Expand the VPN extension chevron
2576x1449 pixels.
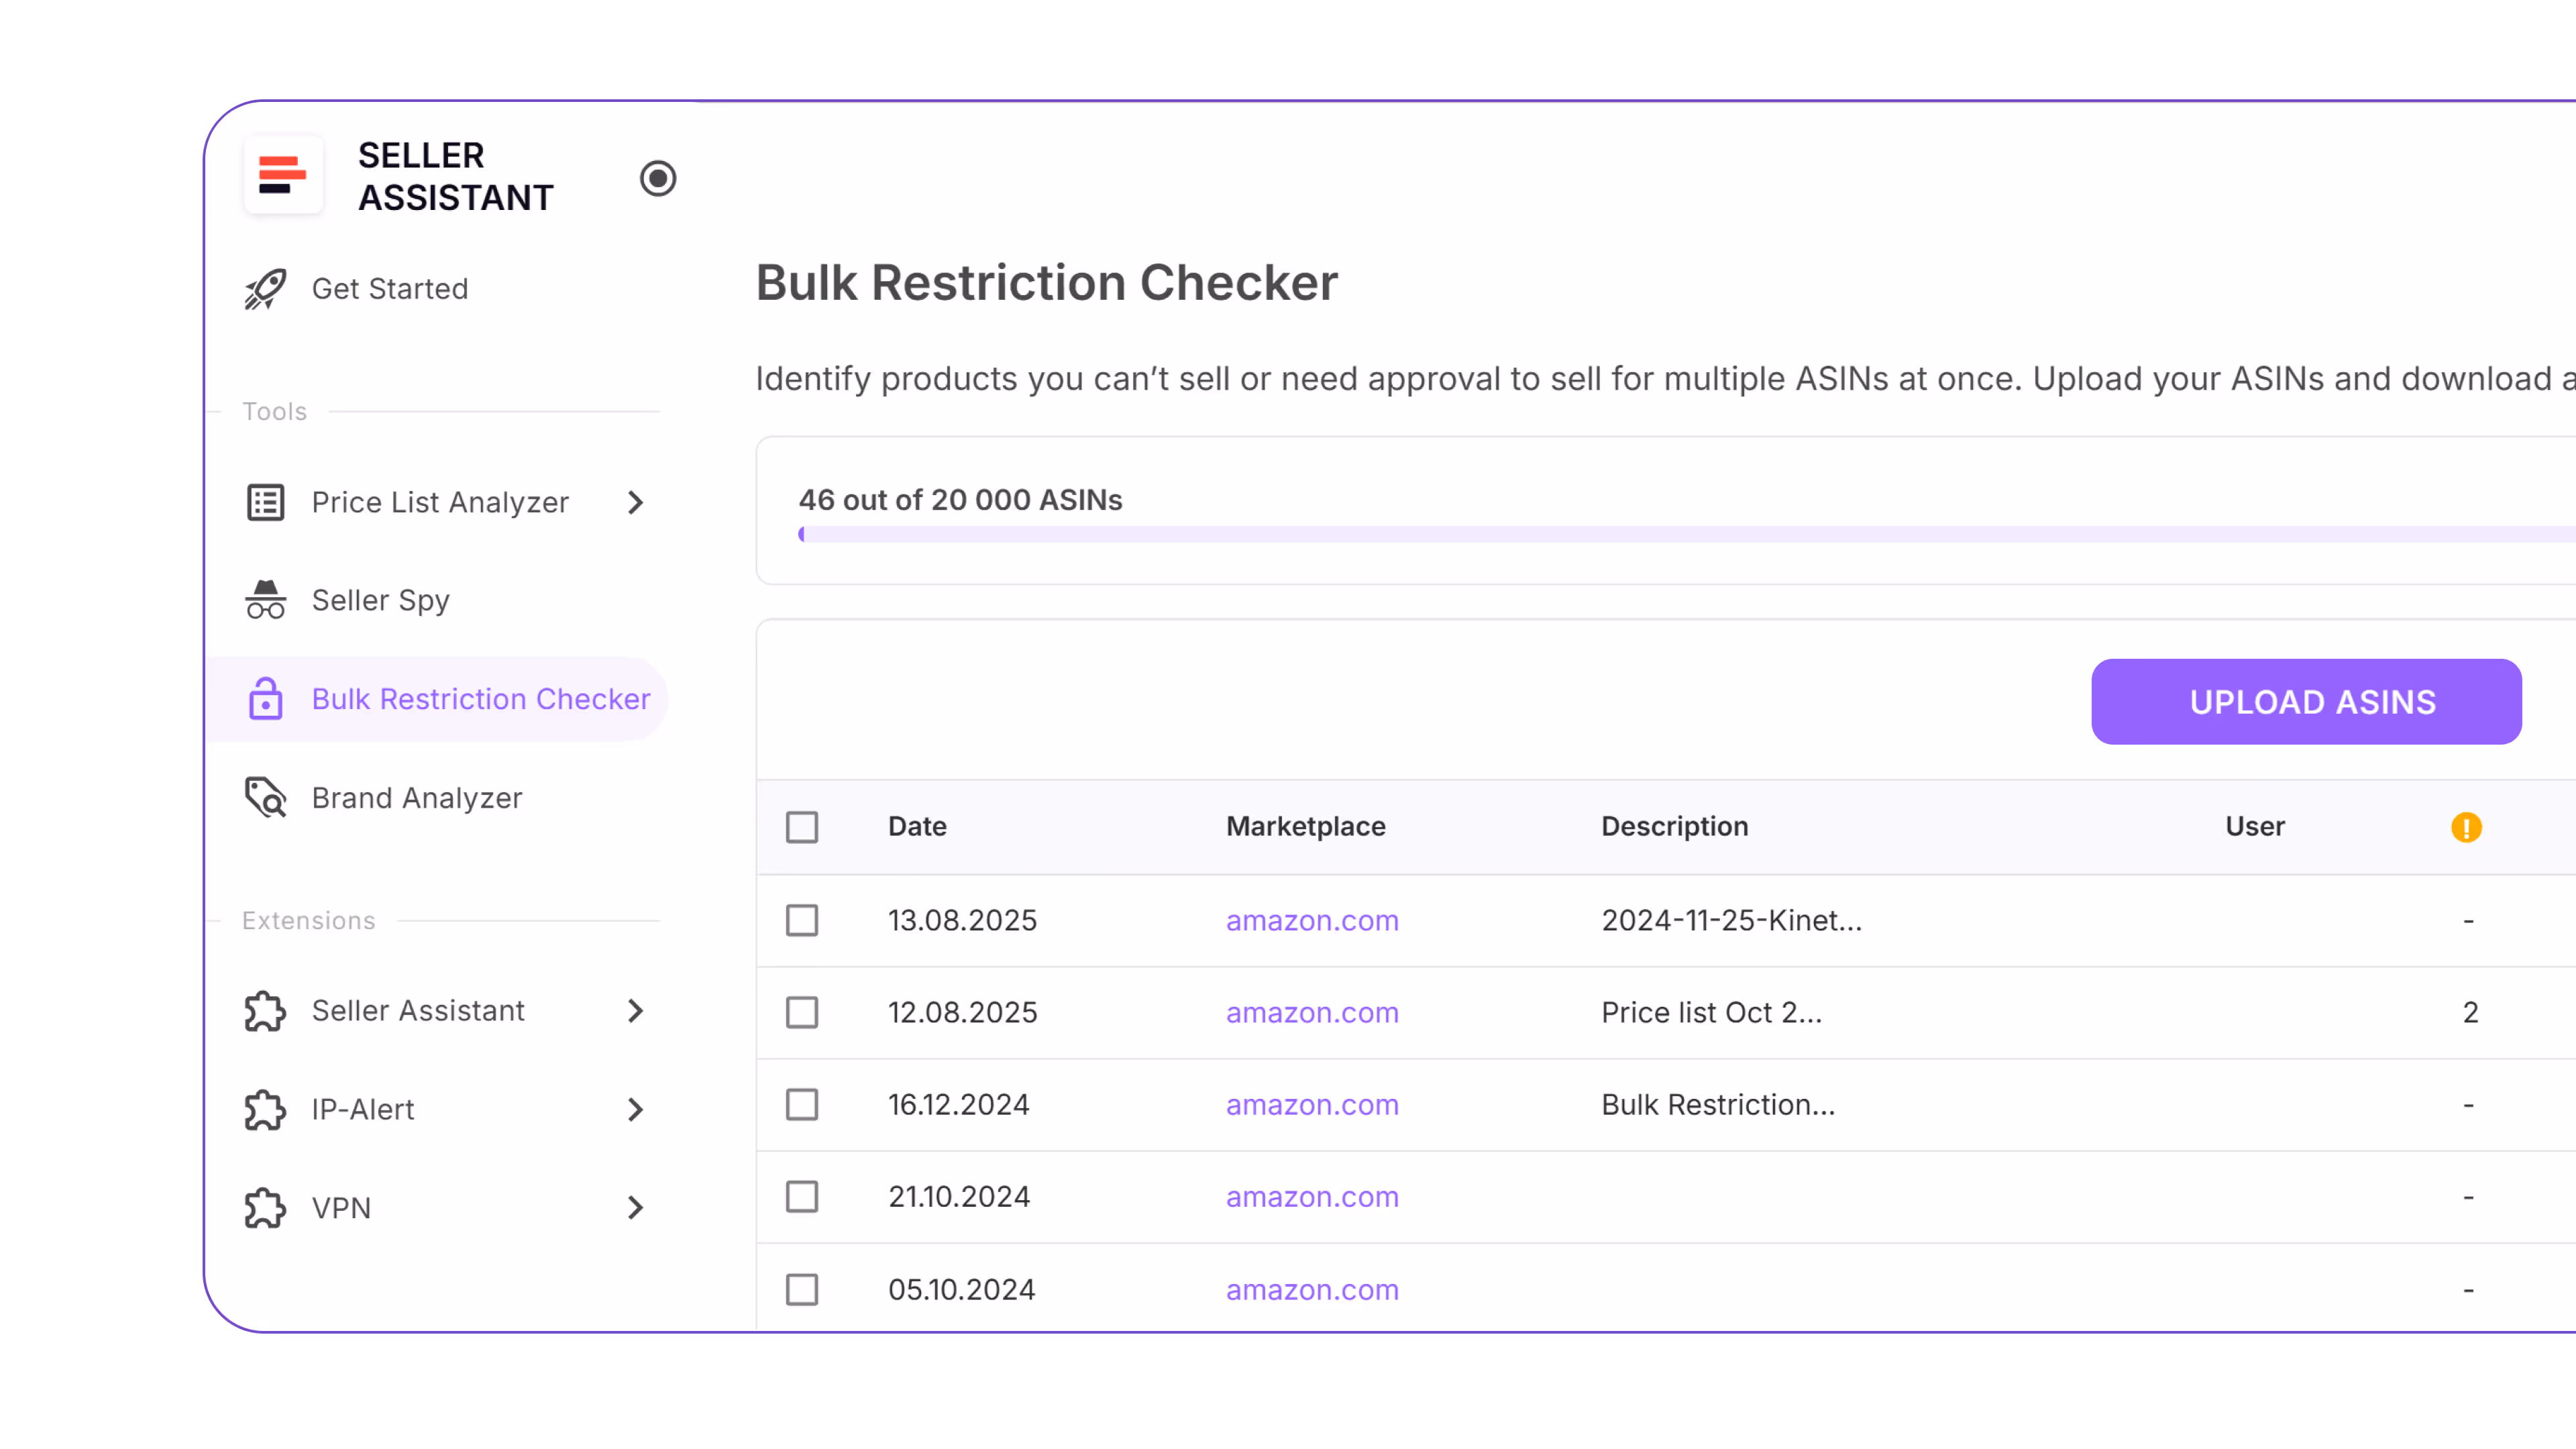click(635, 1208)
